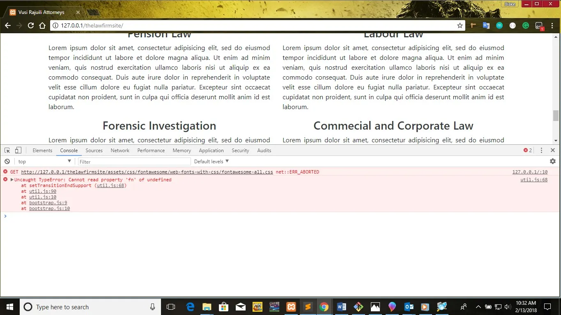
Task: Open the Grammarly extension icon
Action: (x=526, y=25)
